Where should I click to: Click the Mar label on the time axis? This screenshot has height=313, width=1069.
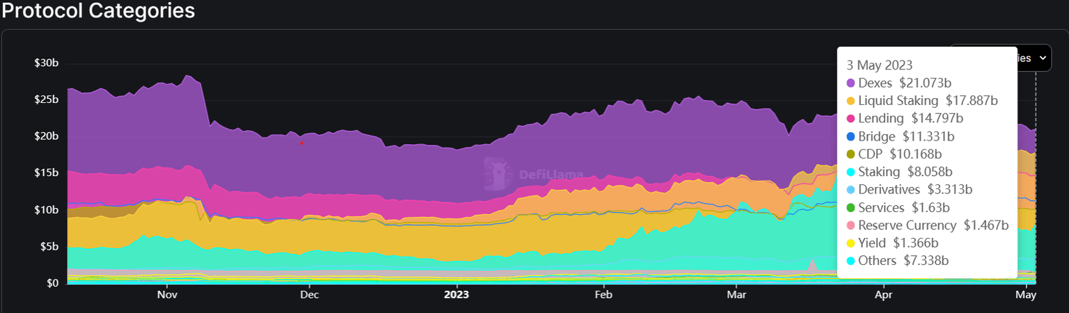[736, 295]
